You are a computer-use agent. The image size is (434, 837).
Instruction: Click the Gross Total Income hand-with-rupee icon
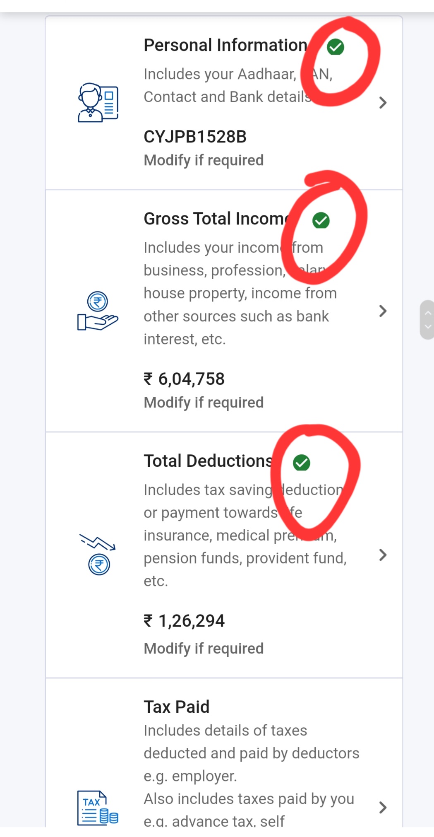98,311
